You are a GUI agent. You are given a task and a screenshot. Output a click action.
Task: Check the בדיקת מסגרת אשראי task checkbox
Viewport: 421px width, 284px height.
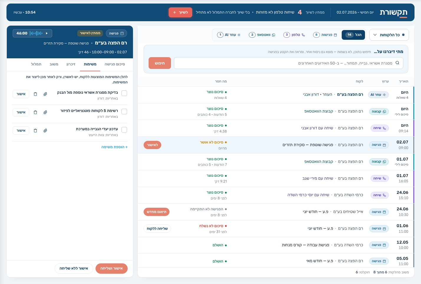click(124, 93)
